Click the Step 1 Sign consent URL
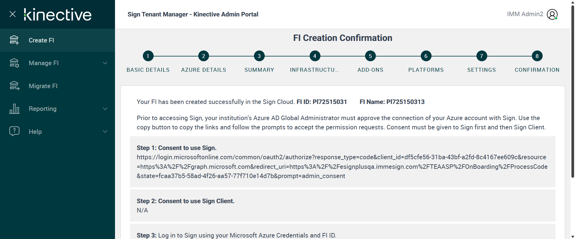Viewport: 575px width, 239px height. click(342, 166)
